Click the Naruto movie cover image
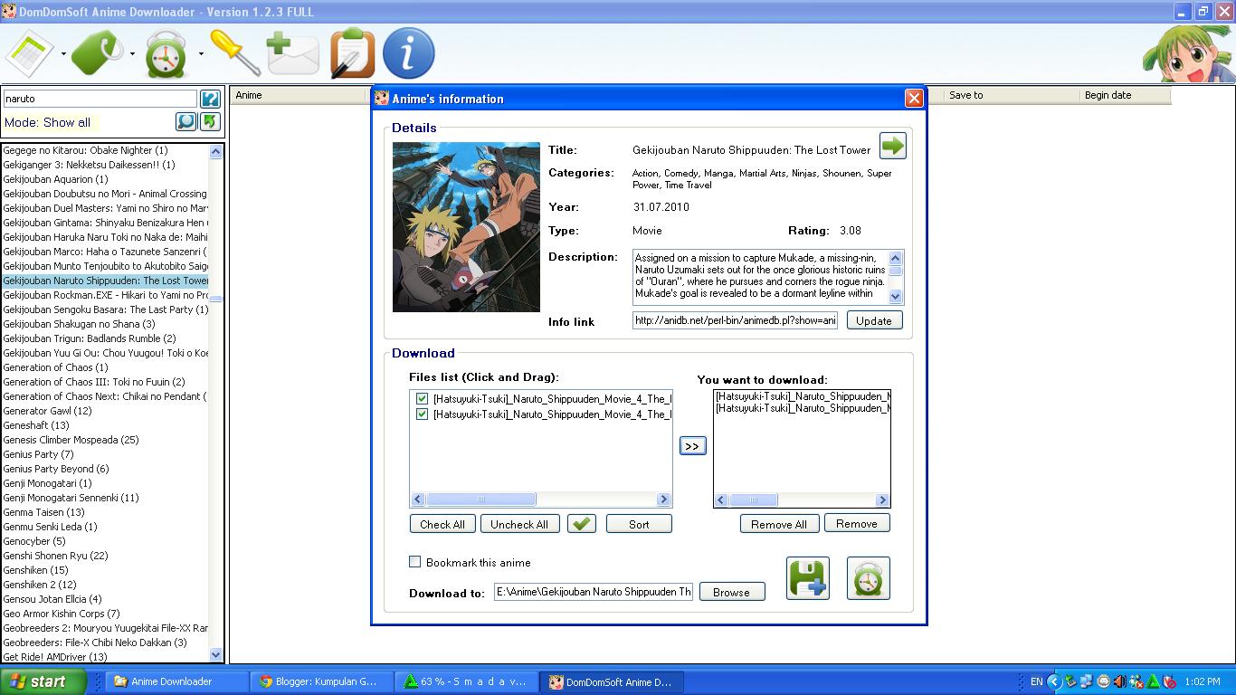The width and height of the screenshot is (1236, 695). click(x=466, y=227)
